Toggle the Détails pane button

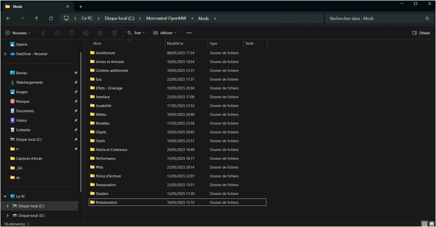click(421, 33)
